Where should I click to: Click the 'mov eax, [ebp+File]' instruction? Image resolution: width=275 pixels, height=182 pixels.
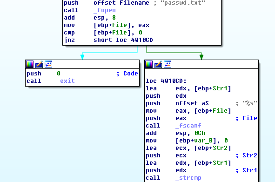click(188, 111)
